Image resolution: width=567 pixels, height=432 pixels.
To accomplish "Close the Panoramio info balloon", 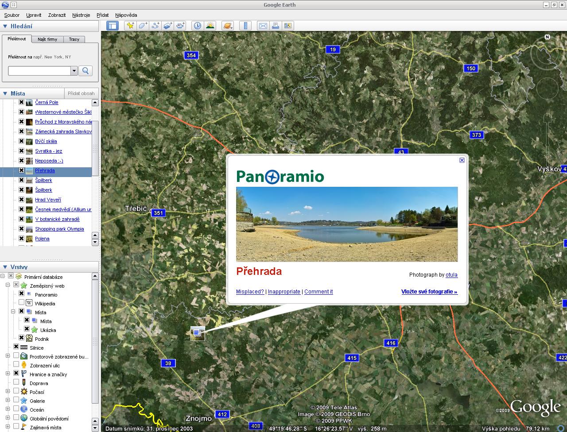I will coord(462,160).
